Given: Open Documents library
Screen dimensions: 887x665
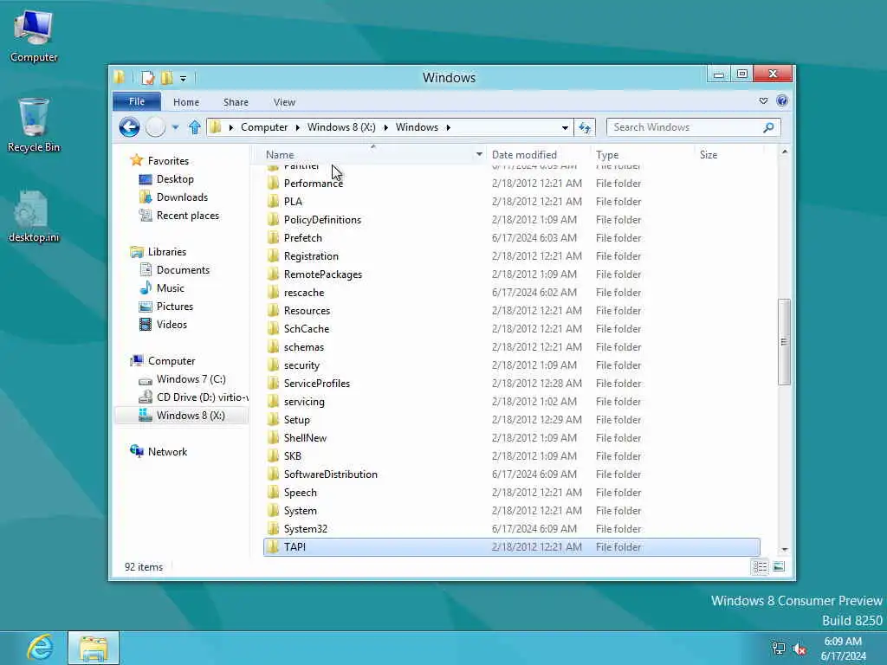Looking at the screenshot, I should pyautogui.click(x=183, y=270).
